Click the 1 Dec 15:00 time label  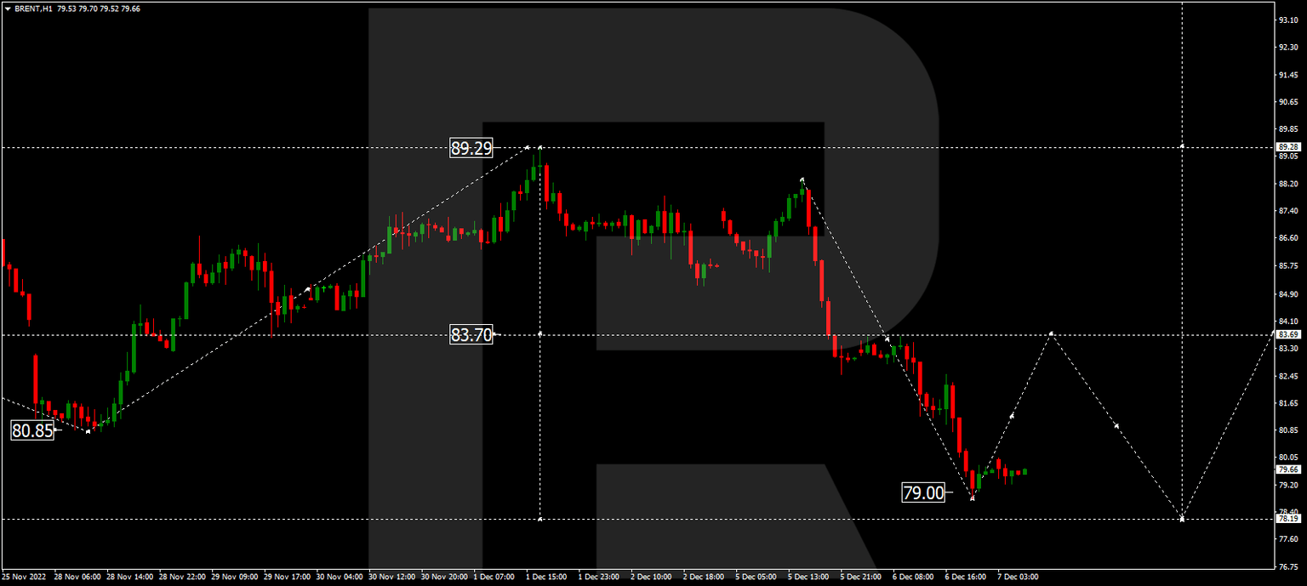tap(547, 576)
